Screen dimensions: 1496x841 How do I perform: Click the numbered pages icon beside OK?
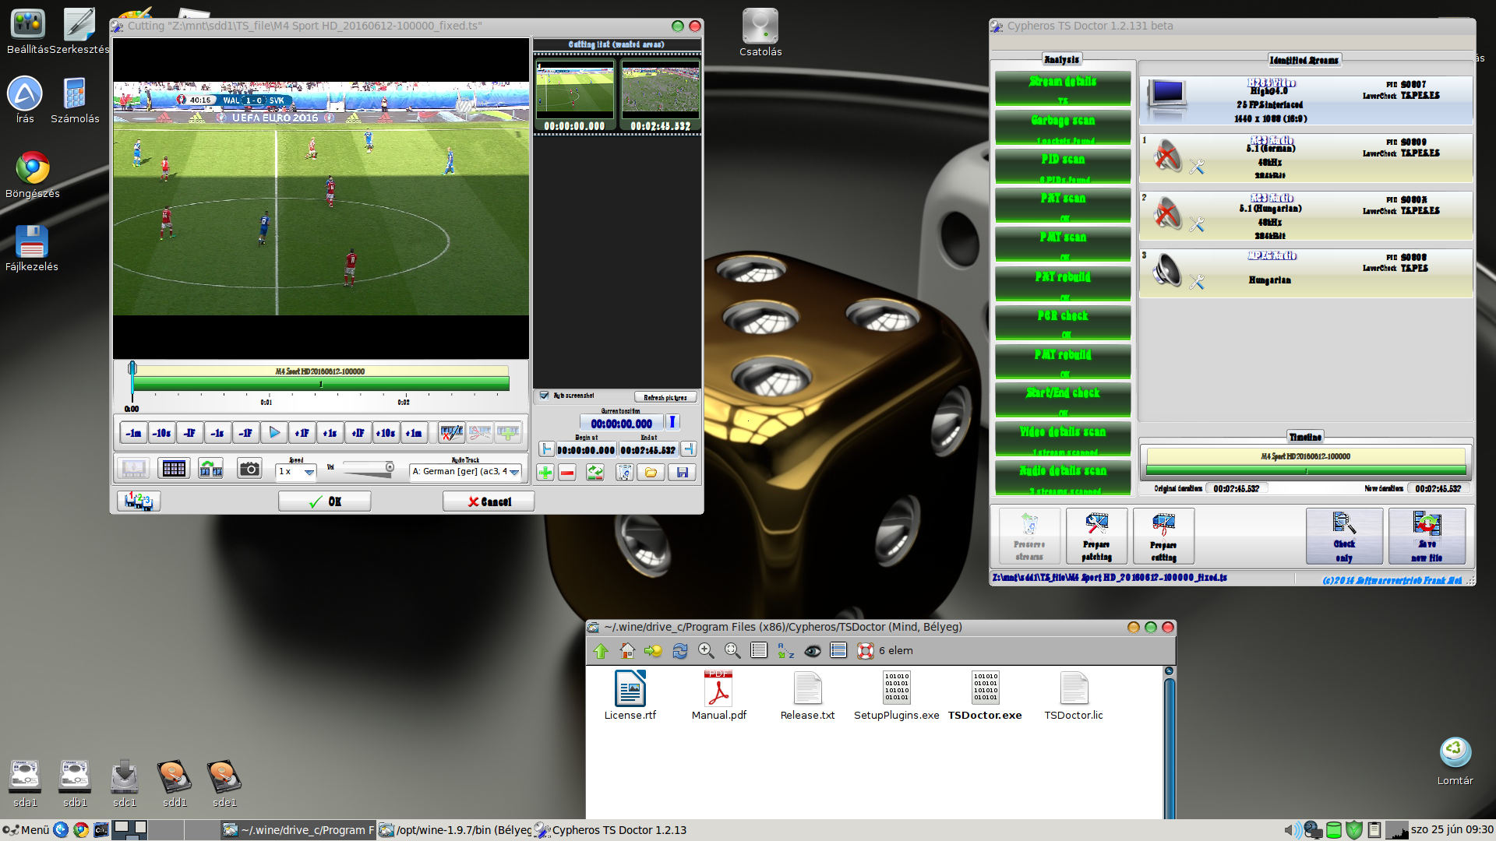pos(139,501)
